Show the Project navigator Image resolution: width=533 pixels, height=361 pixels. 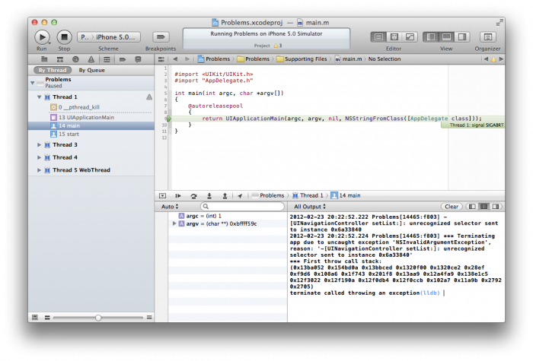point(44,59)
